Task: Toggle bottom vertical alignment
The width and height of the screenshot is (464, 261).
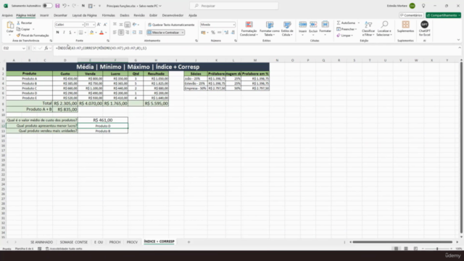Action: [128, 25]
